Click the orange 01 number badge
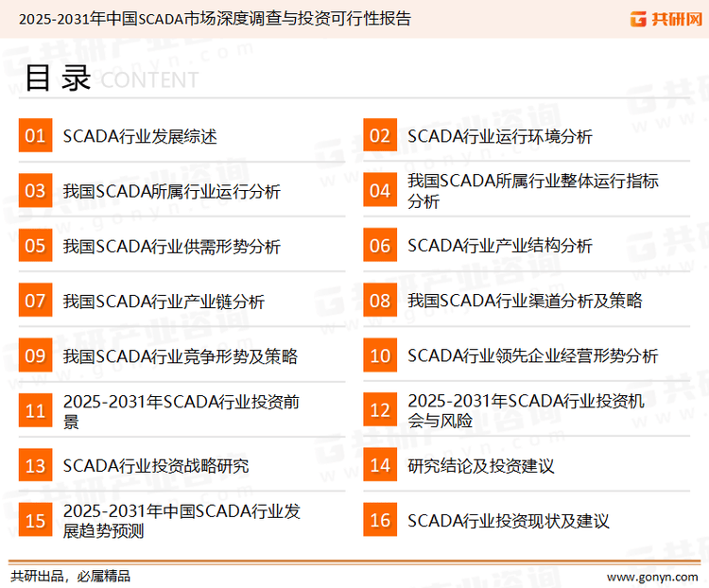The image size is (709, 588). click(x=35, y=136)
